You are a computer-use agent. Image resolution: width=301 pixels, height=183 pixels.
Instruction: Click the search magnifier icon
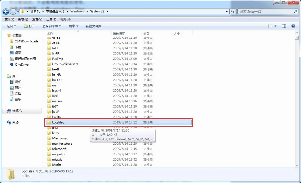[295, 12]
